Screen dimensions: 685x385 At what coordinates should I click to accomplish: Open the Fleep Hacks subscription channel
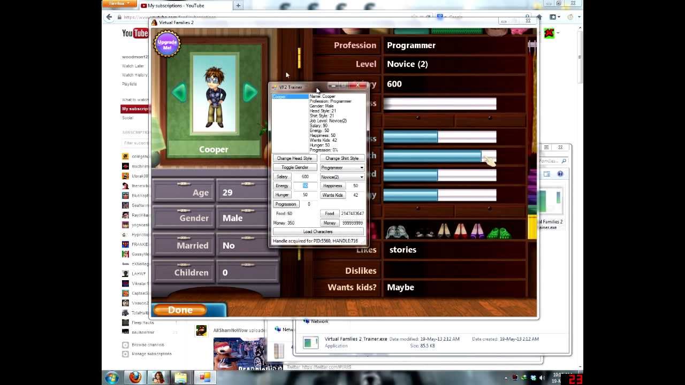tap(138, 322)
